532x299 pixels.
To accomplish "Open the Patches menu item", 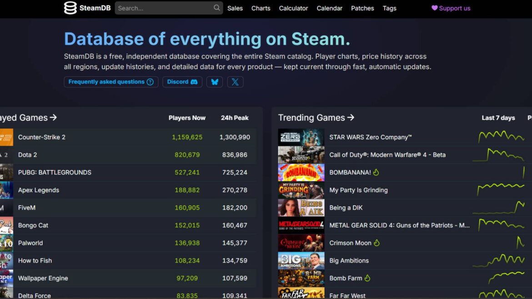I will point(362,8).
